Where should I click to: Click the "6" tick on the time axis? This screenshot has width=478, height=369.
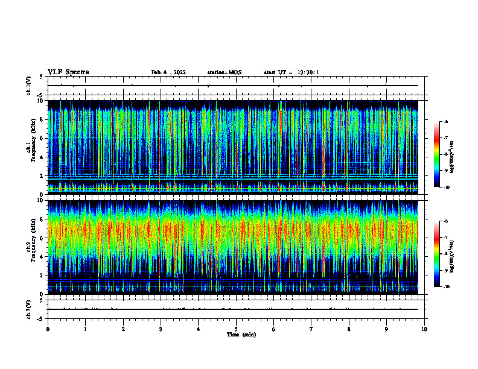point(274,329)
